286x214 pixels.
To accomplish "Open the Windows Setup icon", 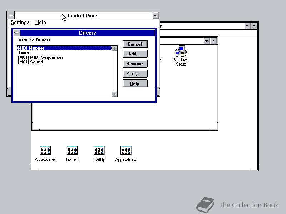I will pyautogui.click(x=181, y=56).
